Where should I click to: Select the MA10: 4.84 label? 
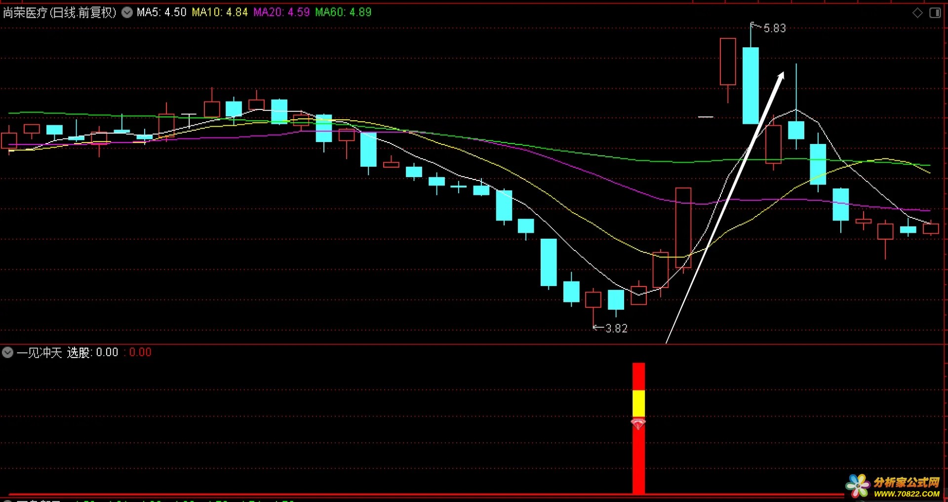(x=220, y=12)
